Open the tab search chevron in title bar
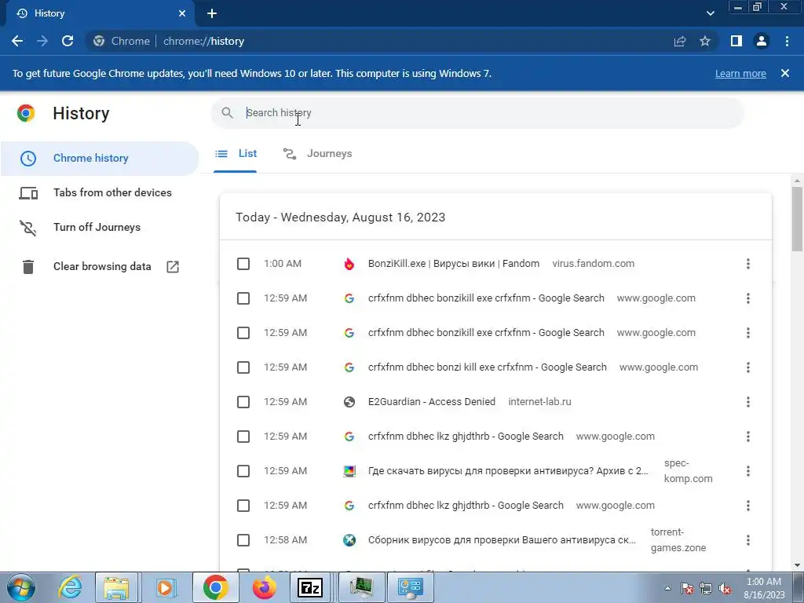 coord(710,13)
